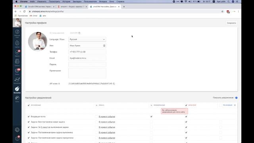
Task: Open the Gmail bookmark
Action: click(x=33, y=16)
